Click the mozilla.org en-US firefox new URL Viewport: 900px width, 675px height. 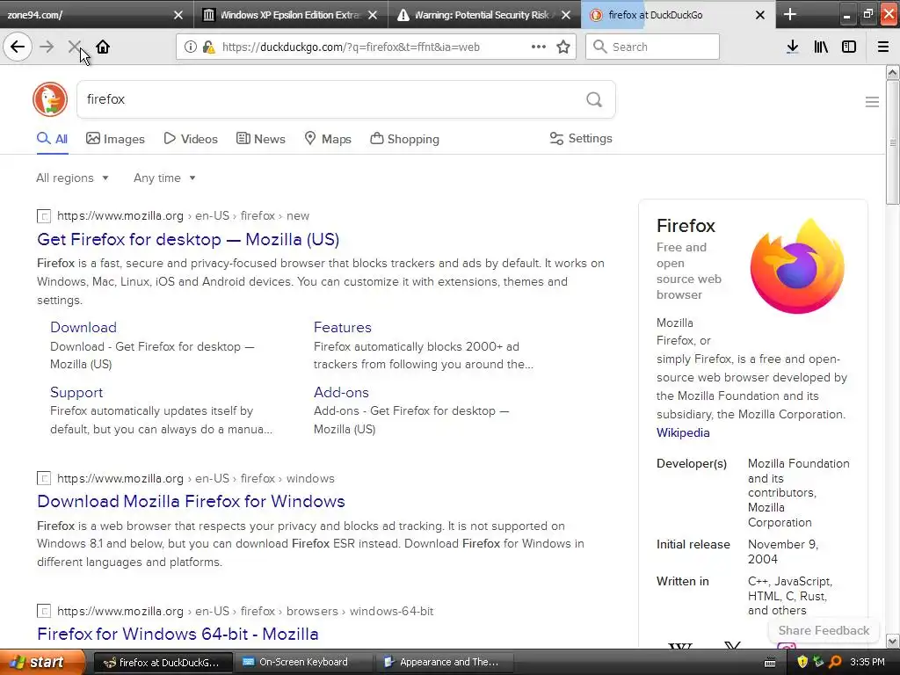183,216
